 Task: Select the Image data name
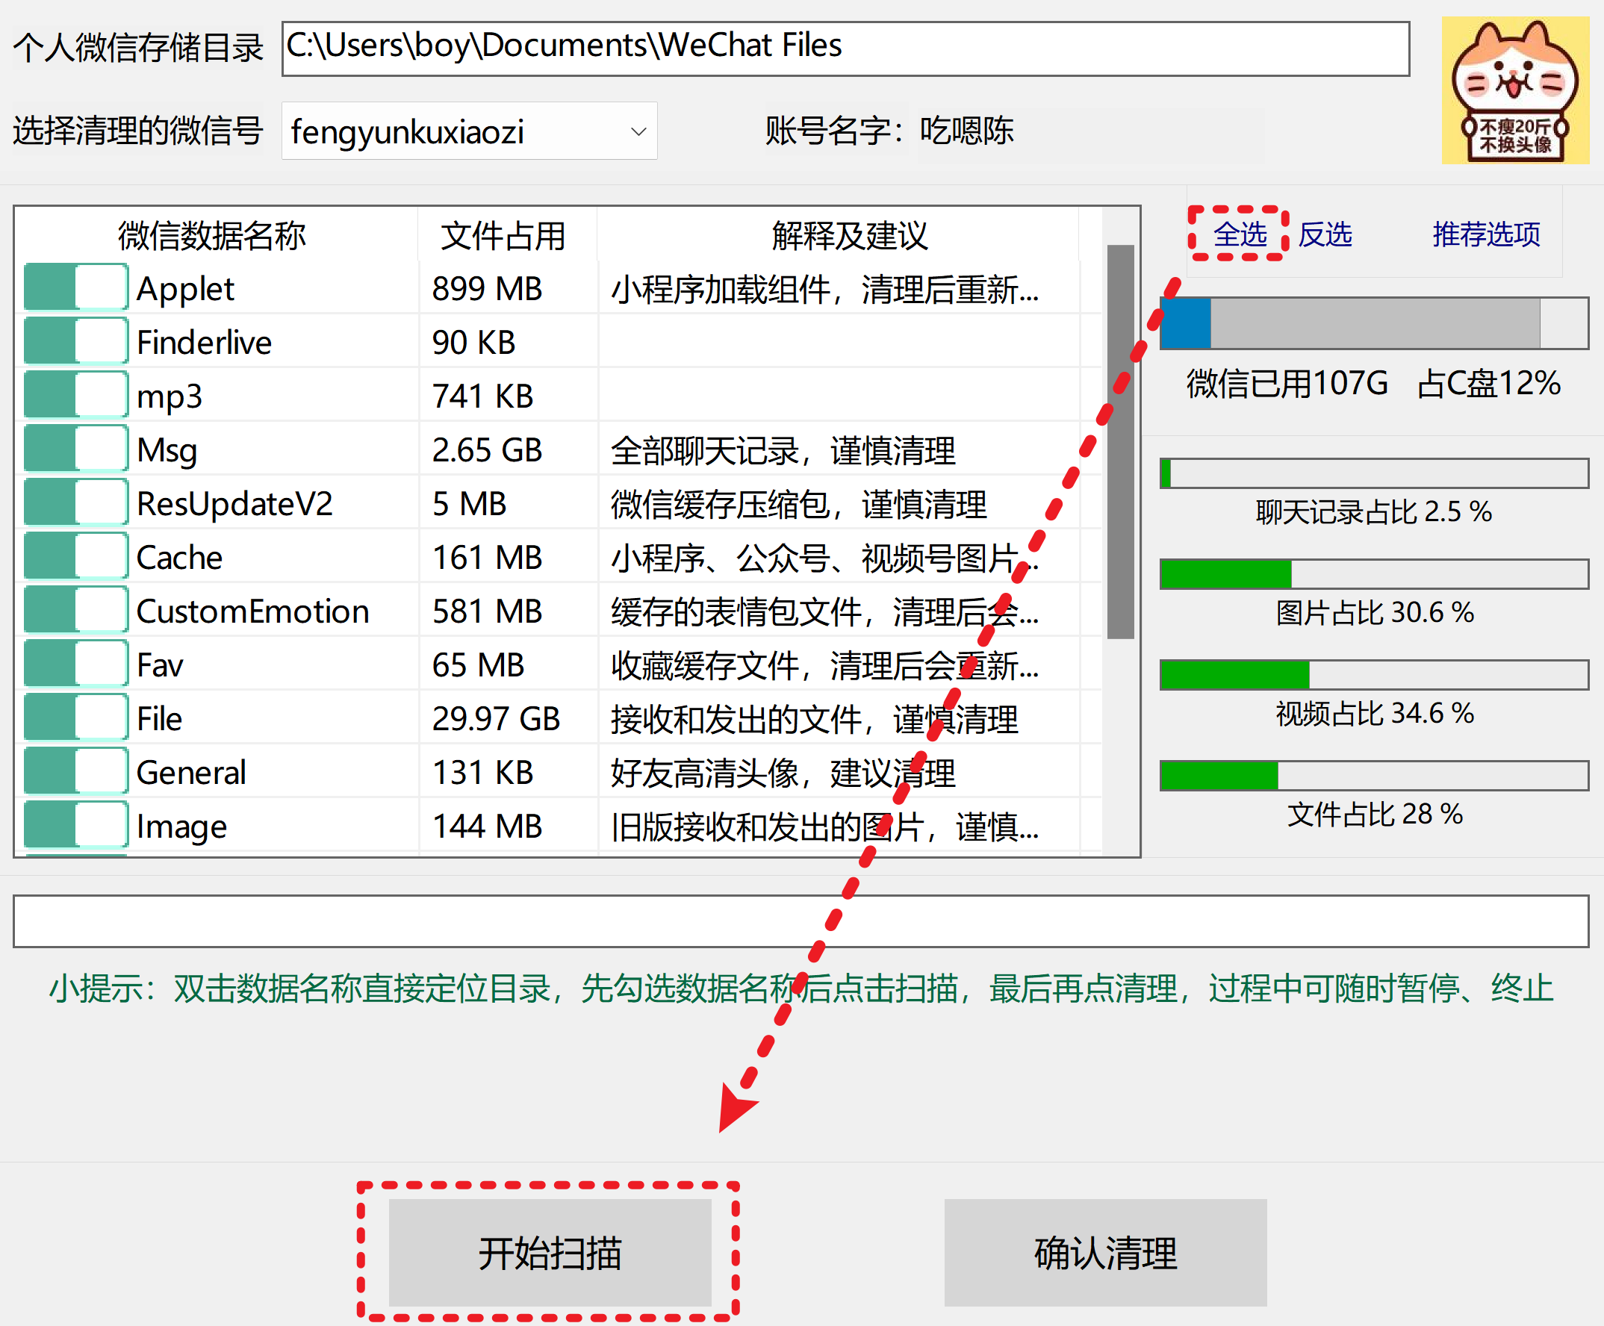(181, 827)
